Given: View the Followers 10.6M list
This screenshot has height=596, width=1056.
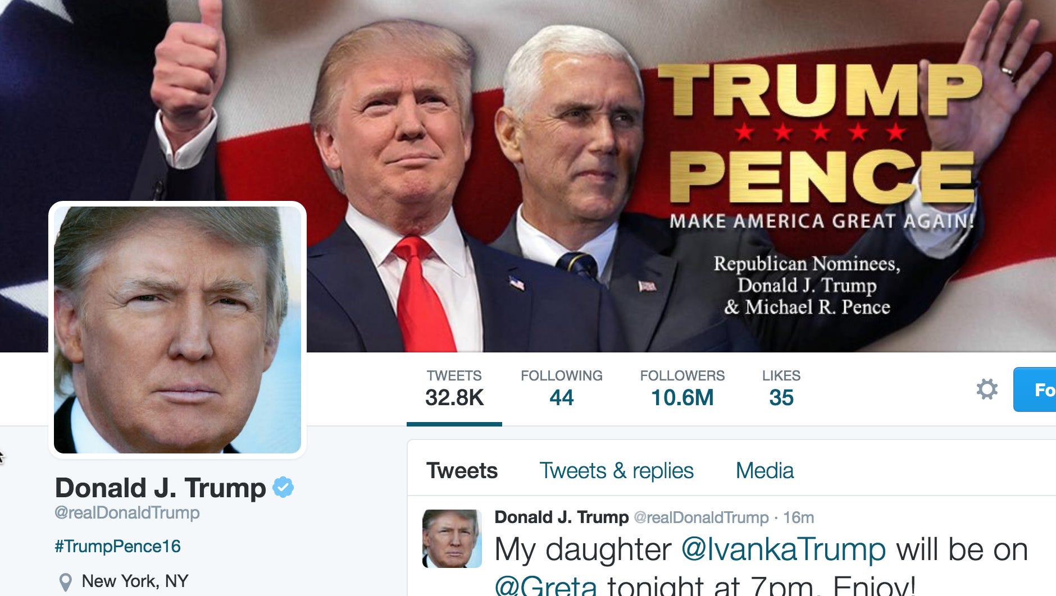Looking at the screenshot, I should click(x=682, y=388).
